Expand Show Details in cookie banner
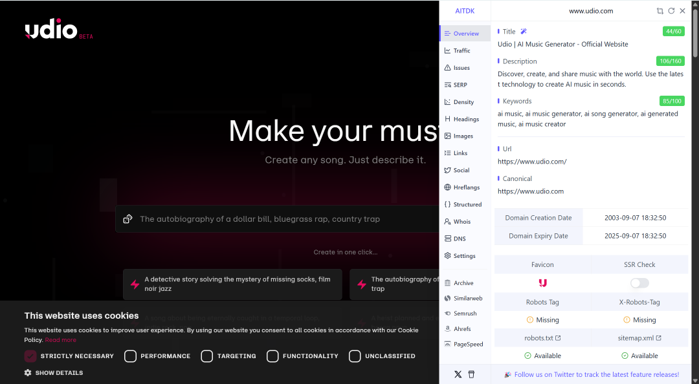 tap(54, 373)
